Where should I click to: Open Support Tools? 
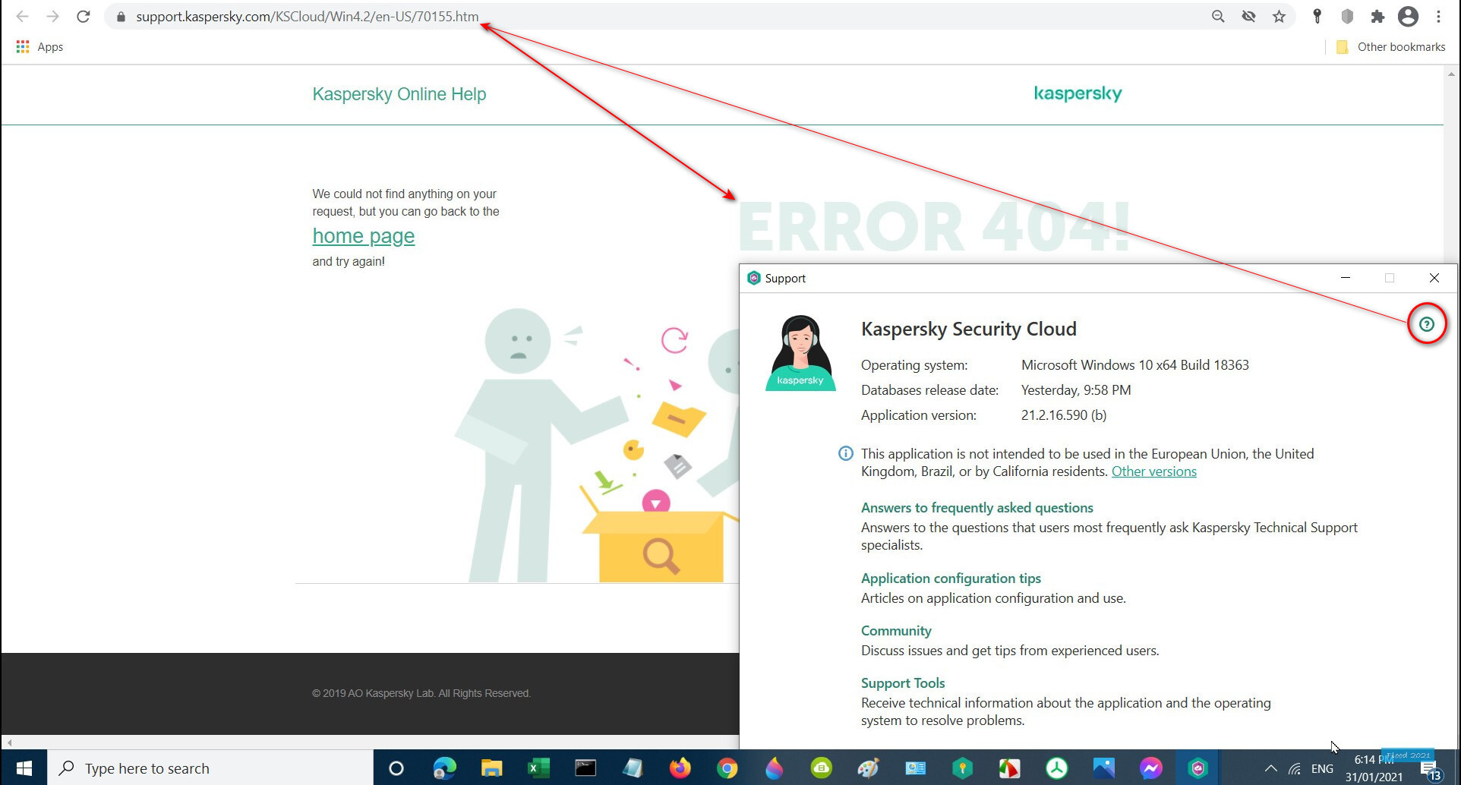903,683
